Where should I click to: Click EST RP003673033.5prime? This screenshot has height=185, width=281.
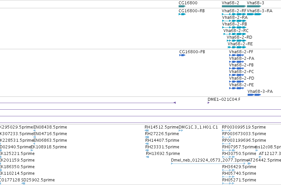244,134
